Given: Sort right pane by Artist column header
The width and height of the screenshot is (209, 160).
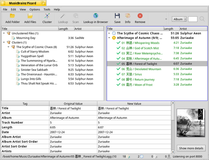Looking at the screenshot, I should 193,29.
